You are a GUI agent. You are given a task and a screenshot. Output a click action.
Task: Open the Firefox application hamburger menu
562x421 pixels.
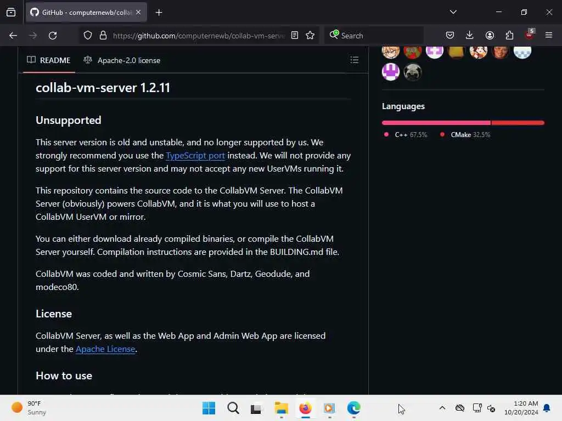click(549, 35)
